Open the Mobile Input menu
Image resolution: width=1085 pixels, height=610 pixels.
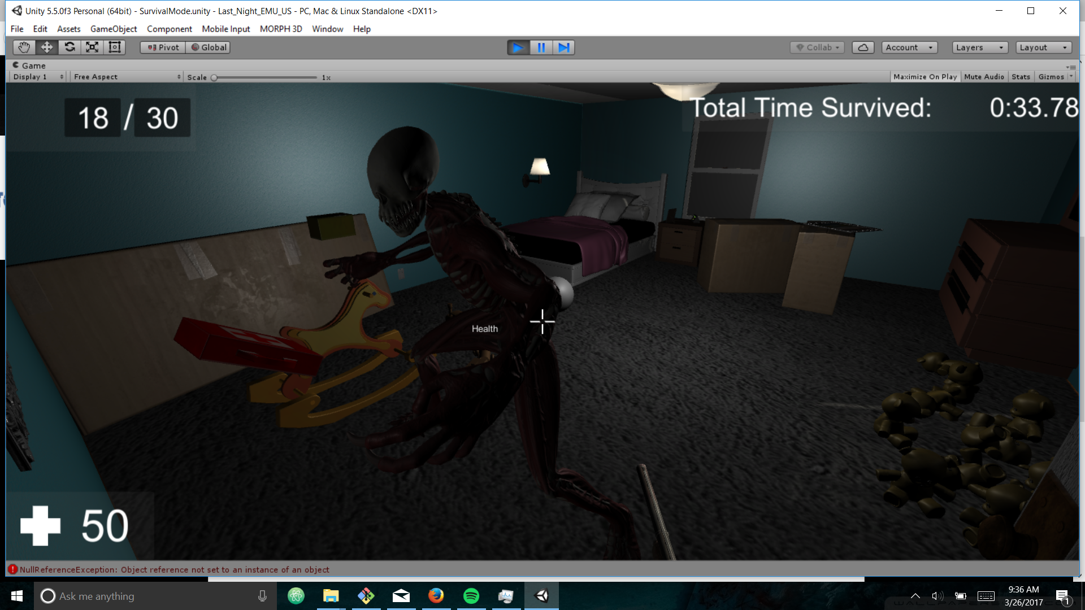(x=225, y=29)
